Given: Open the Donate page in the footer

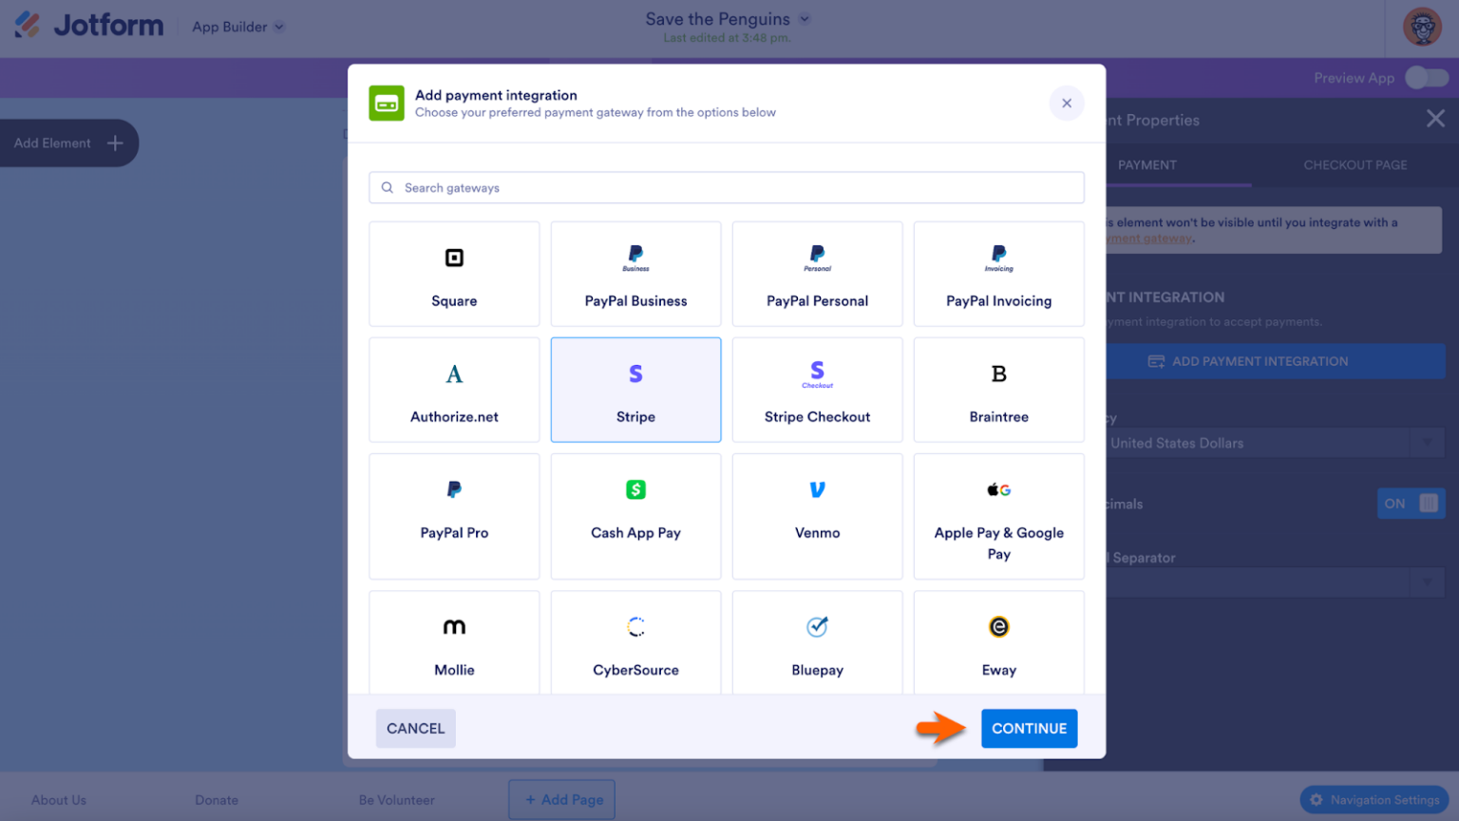Looking at the screenshot, I should click(216, 800).
